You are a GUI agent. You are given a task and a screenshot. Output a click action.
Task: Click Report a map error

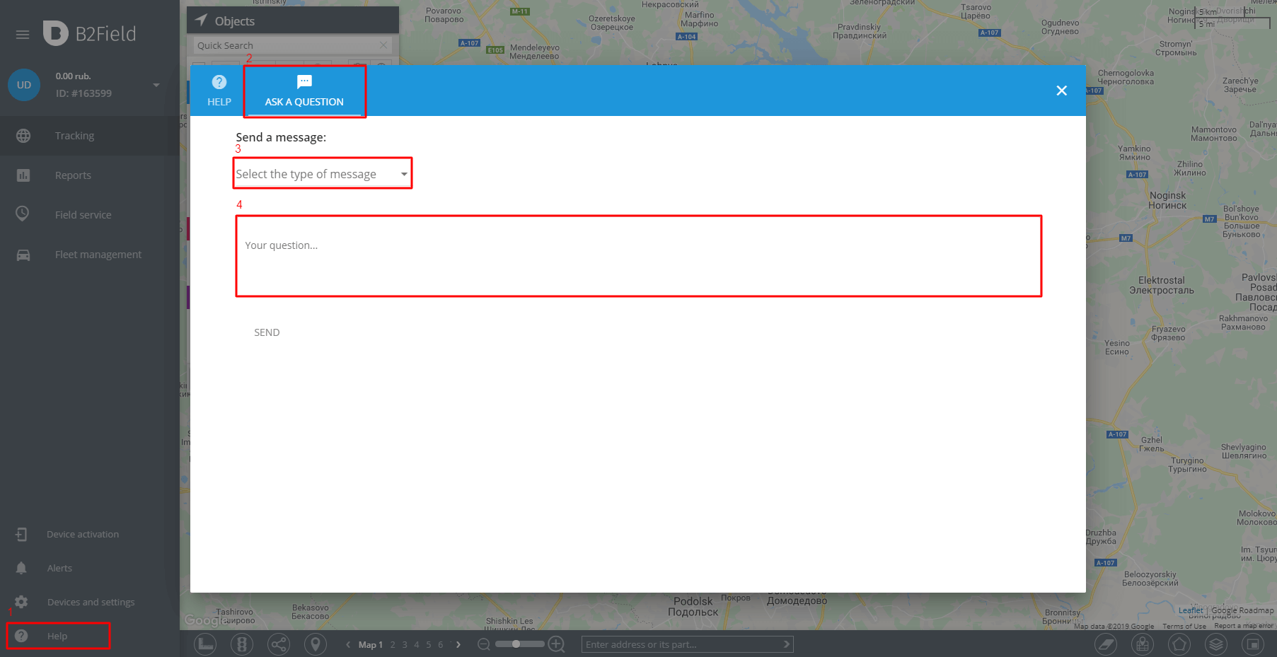[x=1244, y=626]
